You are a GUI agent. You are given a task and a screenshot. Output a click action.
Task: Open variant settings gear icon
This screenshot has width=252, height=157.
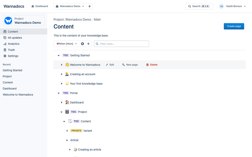pos(82,44)
